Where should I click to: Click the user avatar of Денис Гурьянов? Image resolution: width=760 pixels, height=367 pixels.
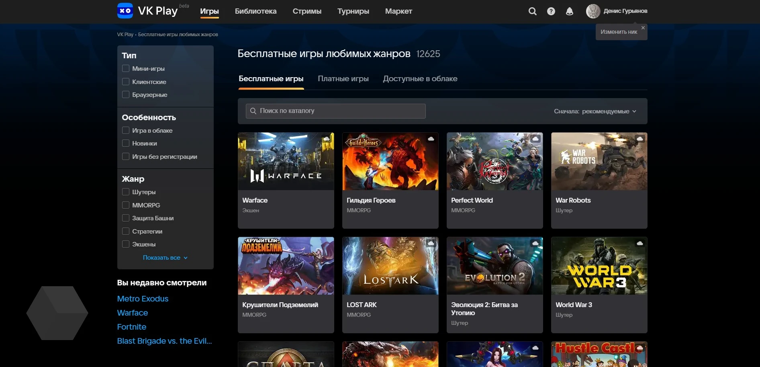tap(593, 11)
